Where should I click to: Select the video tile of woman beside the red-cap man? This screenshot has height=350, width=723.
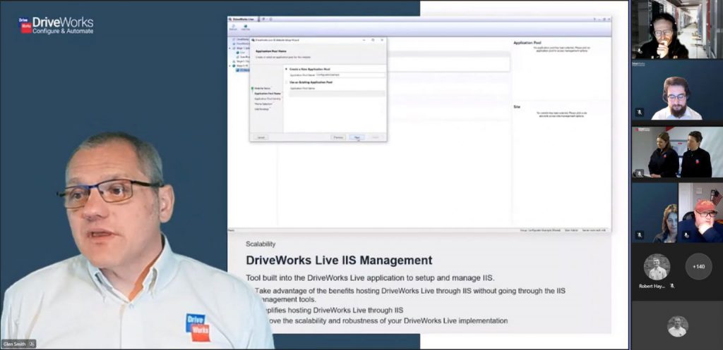coord(655,213)
